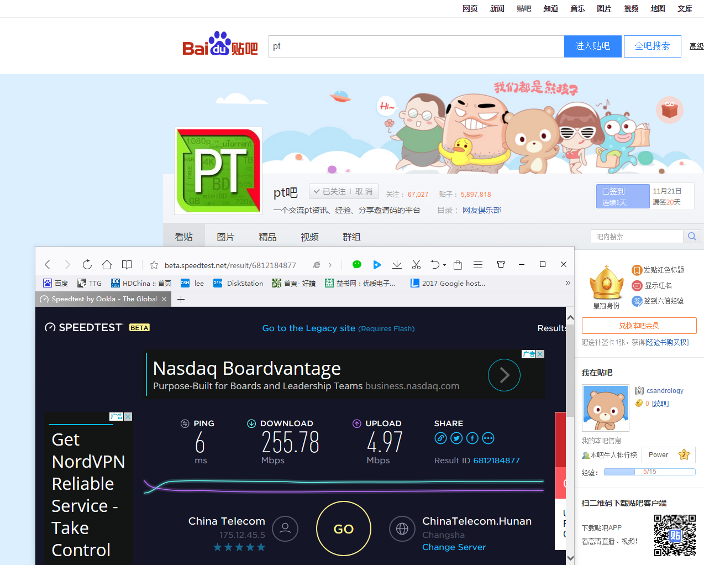Click the 兑换本吧会员 button
Image resolution: width=704 pixels, height=565 pixels.
(x=639, y=326)
